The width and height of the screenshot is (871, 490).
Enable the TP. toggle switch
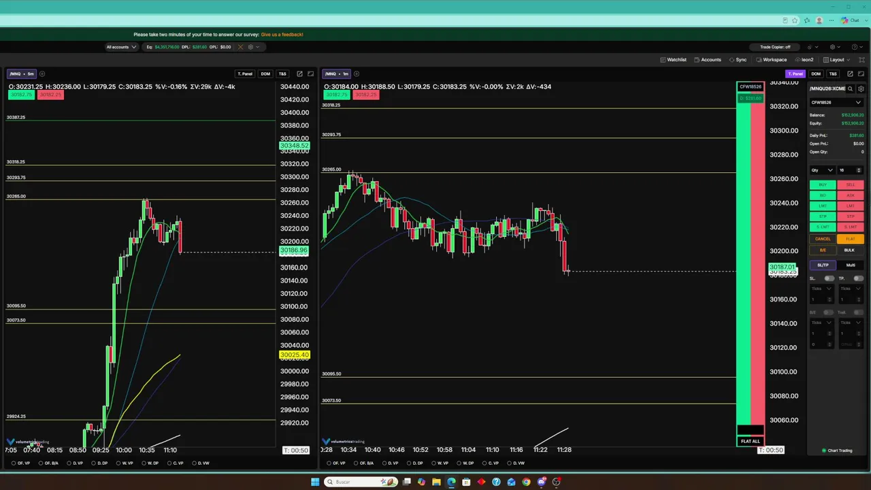pos(858,278)
